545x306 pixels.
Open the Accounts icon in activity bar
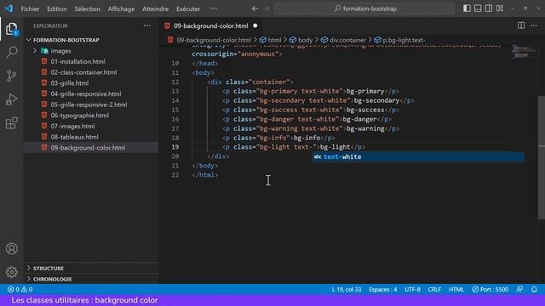point(11,249)
